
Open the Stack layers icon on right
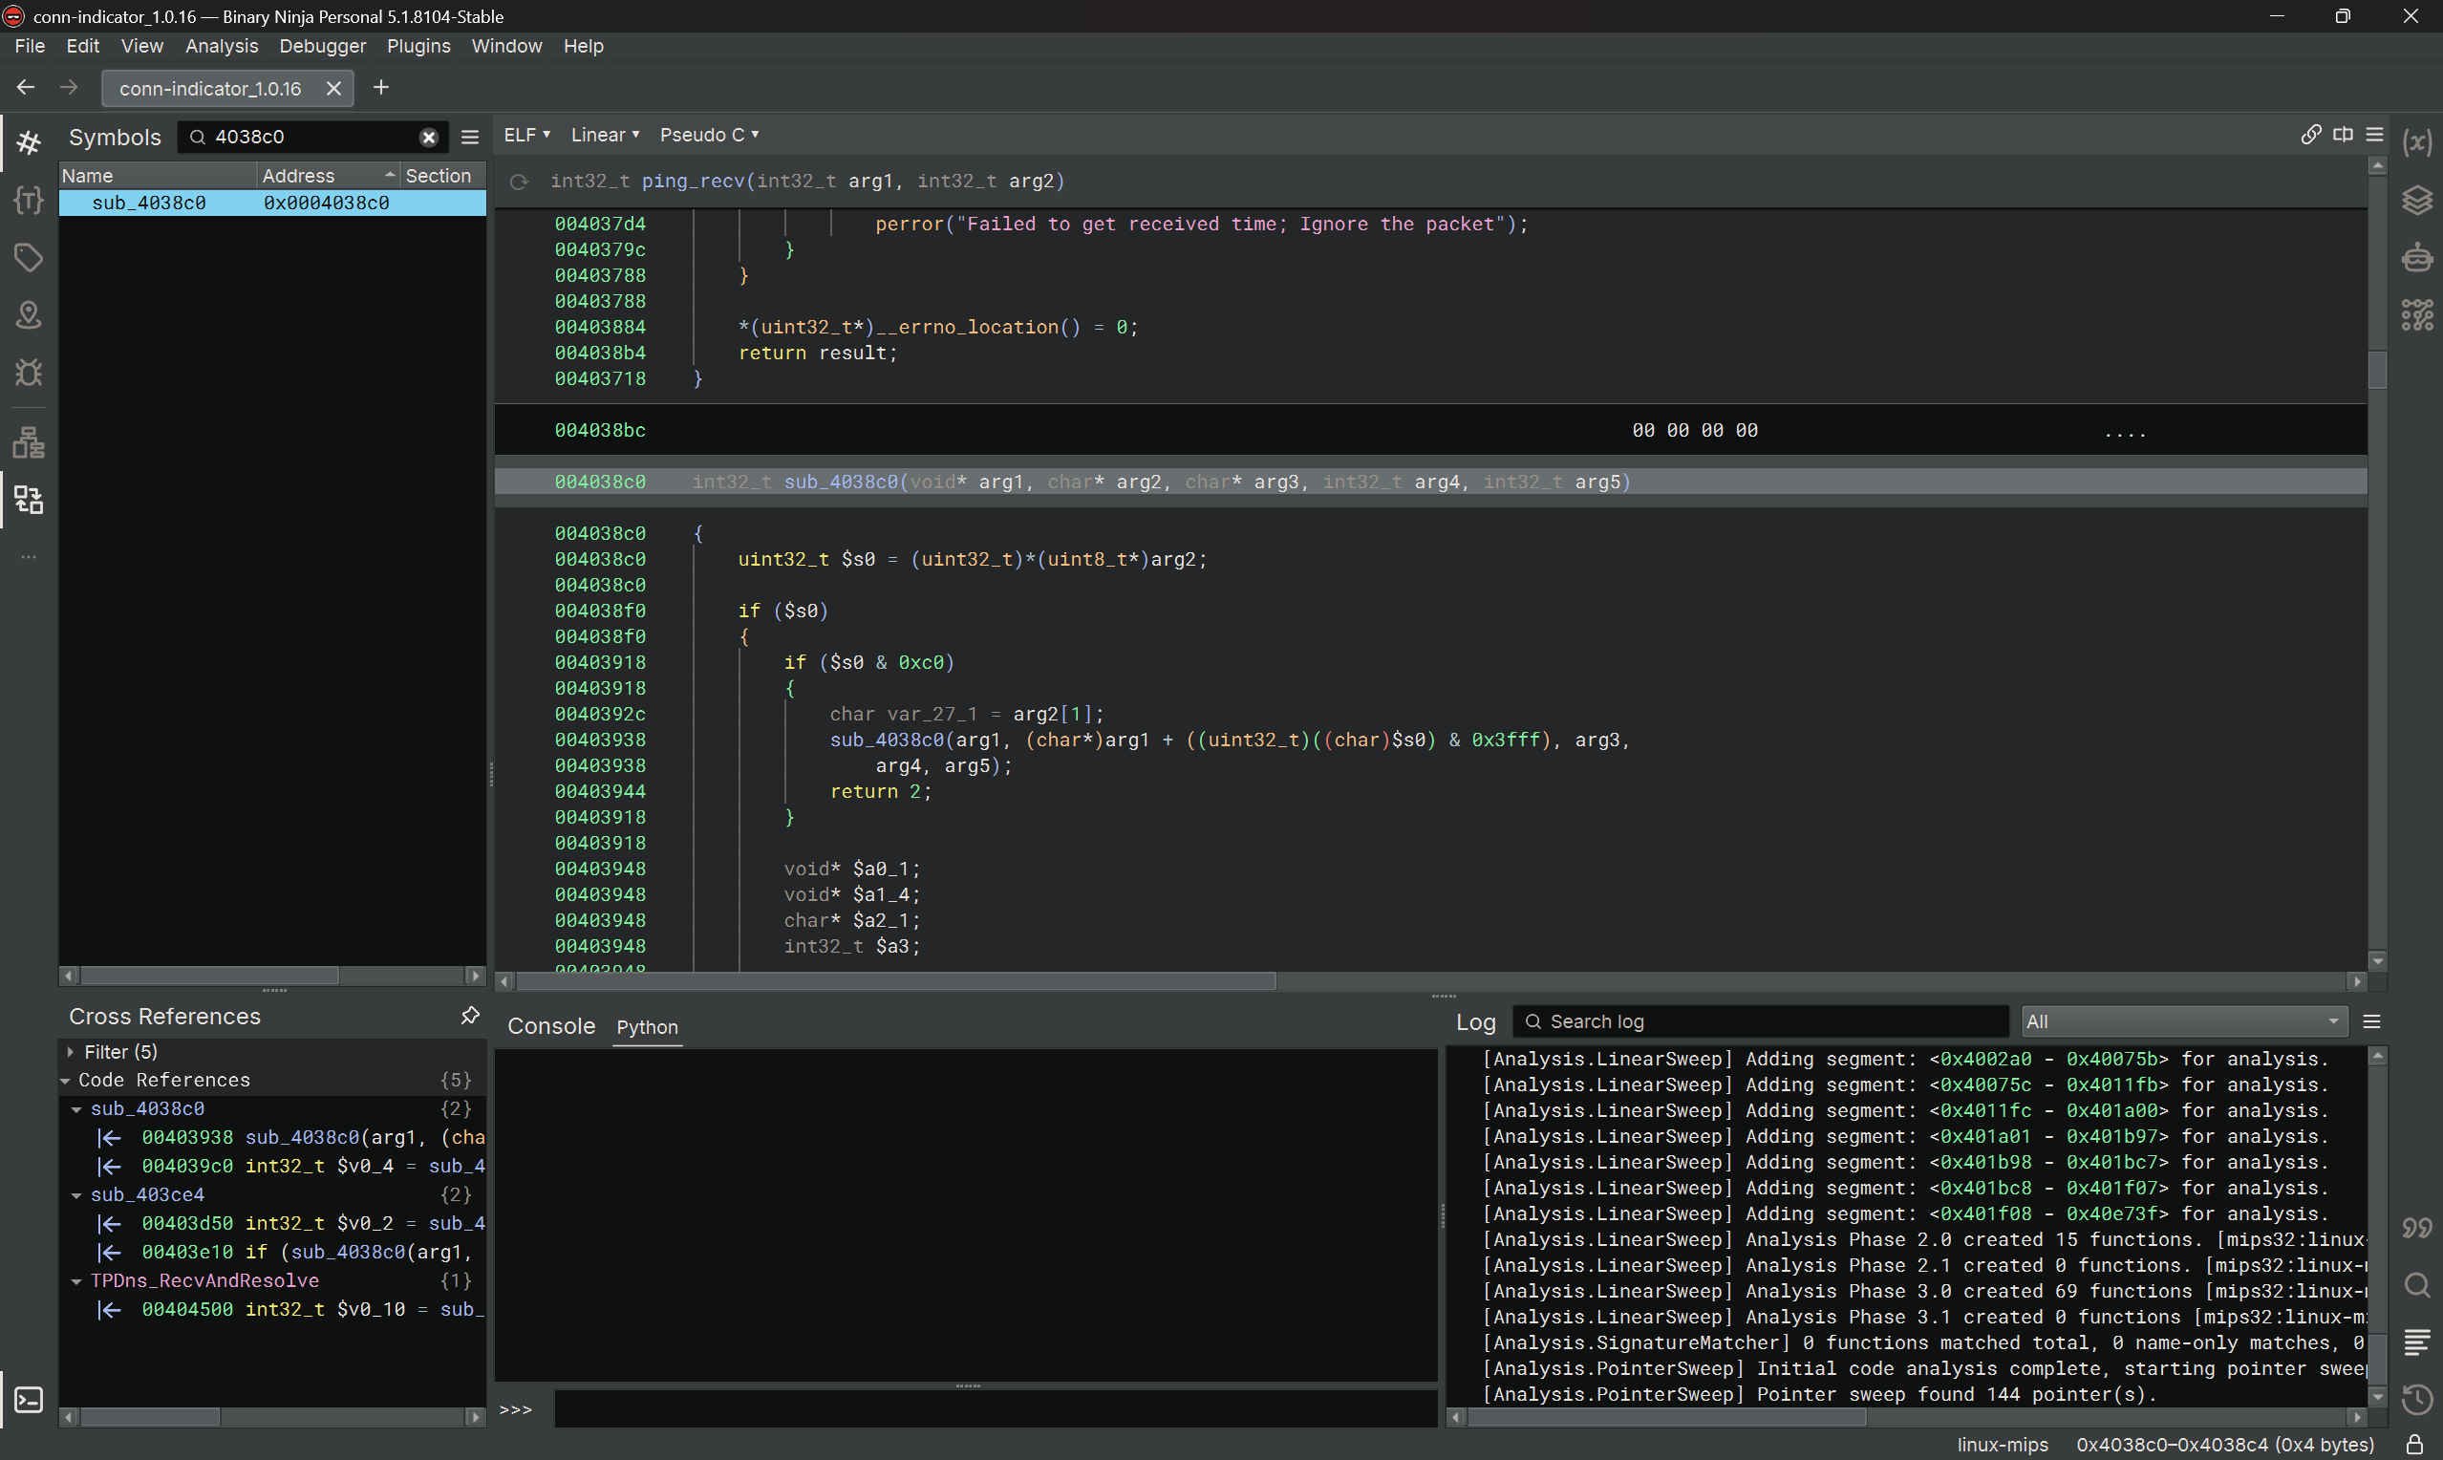click(2416, 201)
